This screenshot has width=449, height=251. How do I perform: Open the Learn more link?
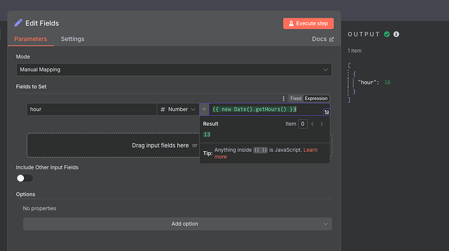pyautogui.click(x=265, y=153)
